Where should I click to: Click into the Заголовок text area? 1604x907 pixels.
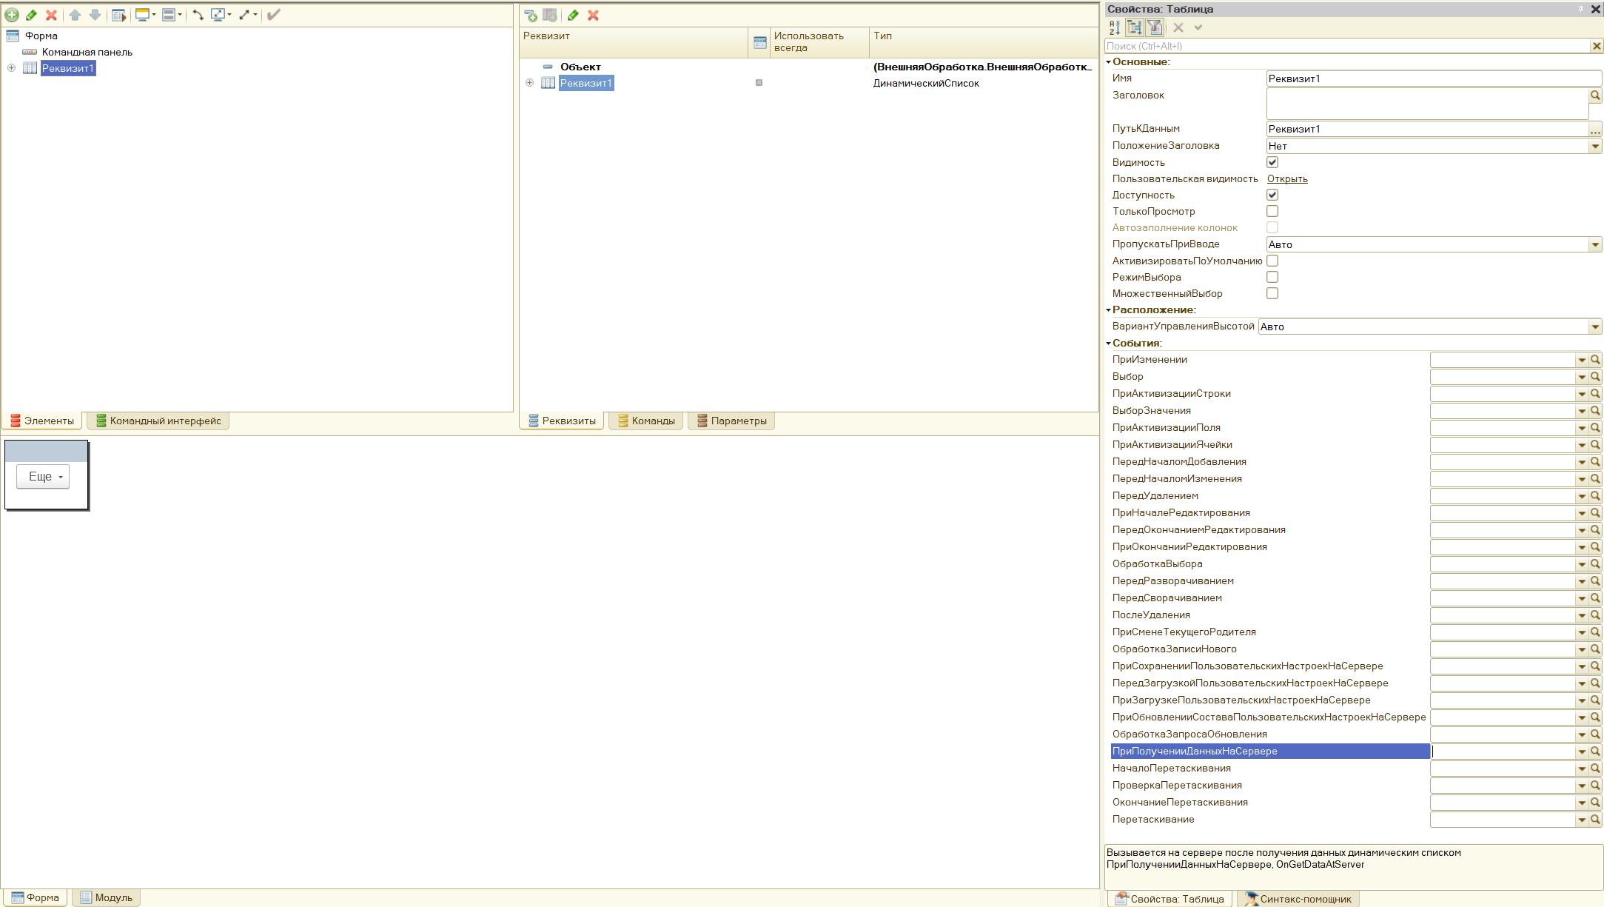click(1427, 104)
